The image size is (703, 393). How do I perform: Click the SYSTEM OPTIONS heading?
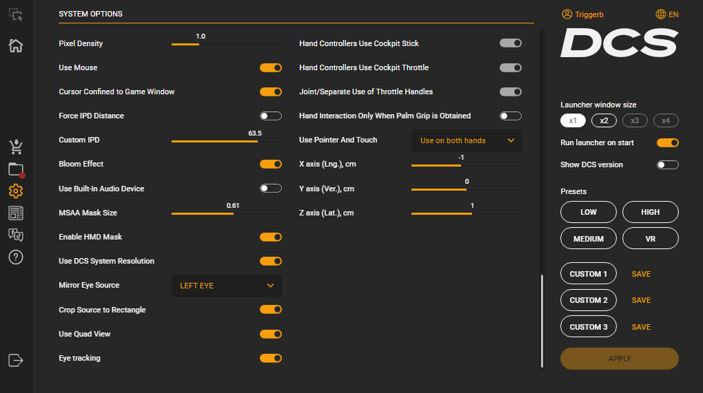[x=90, y=14]
